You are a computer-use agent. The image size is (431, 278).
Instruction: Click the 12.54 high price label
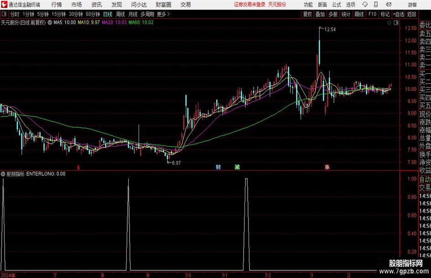[330, 29]
